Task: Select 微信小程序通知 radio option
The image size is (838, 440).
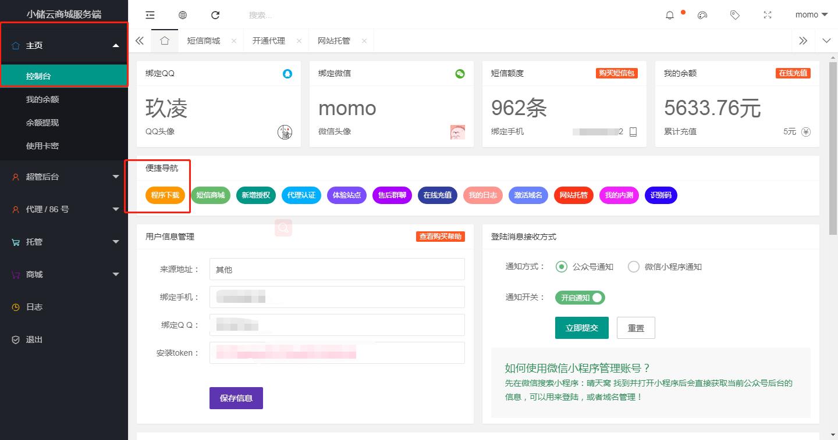Action: [x=665, y=267]
